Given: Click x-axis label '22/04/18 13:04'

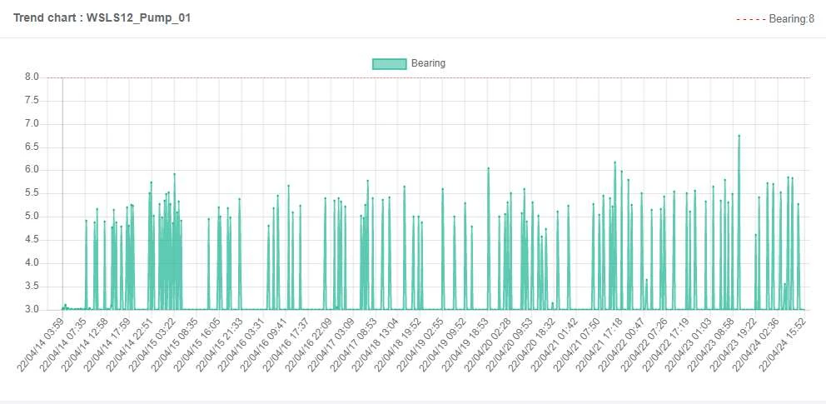Looking at the screenshot, I should pos(375,345).
